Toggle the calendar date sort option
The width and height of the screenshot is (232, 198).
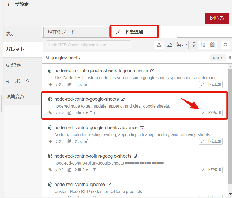coord(212,45)
